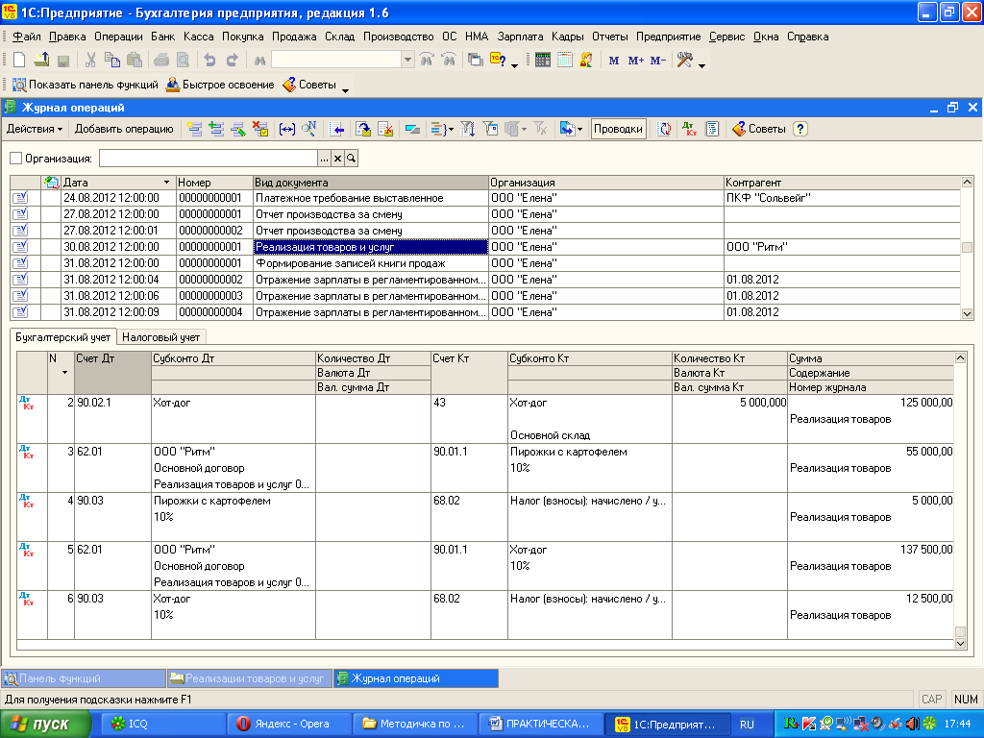The image size is (984, 738).
Task: Expand the filter history dropdown arrow
Action: pyautogui.click(x=525, y=130)
